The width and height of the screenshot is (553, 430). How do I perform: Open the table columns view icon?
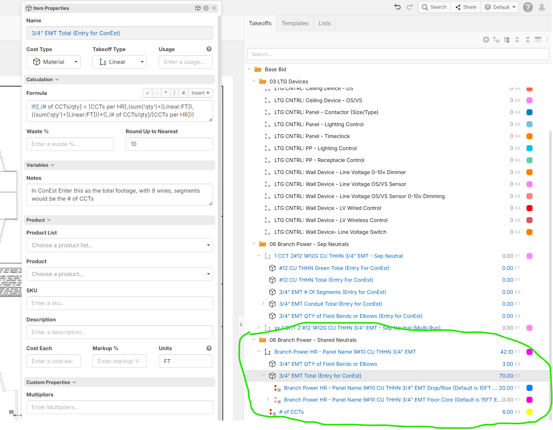(538, 40)
